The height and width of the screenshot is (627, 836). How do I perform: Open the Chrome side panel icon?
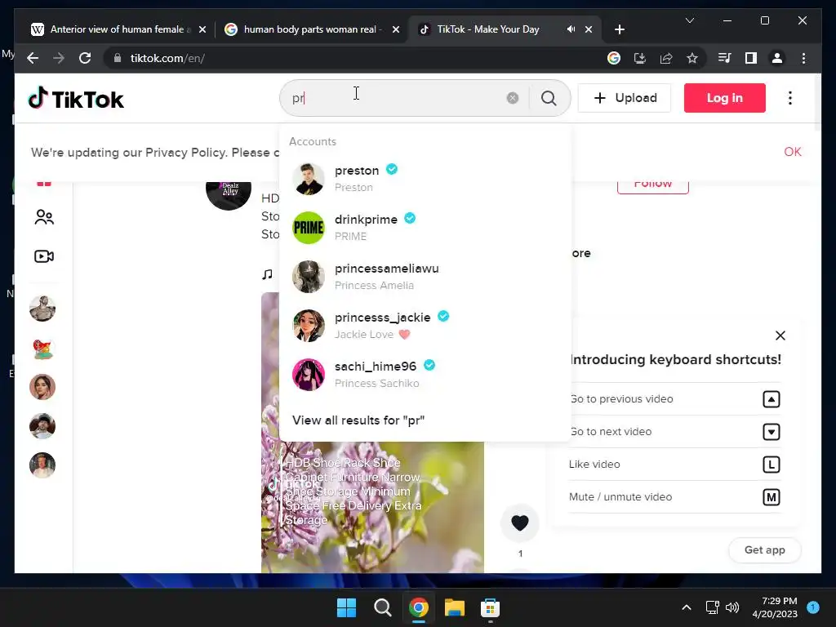[x=751, y=58]
